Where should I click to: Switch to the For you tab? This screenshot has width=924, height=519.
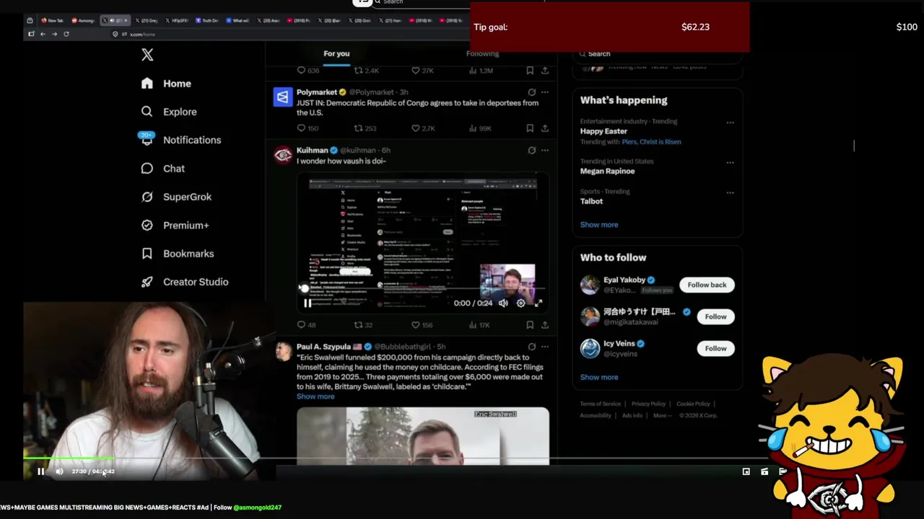336,53
